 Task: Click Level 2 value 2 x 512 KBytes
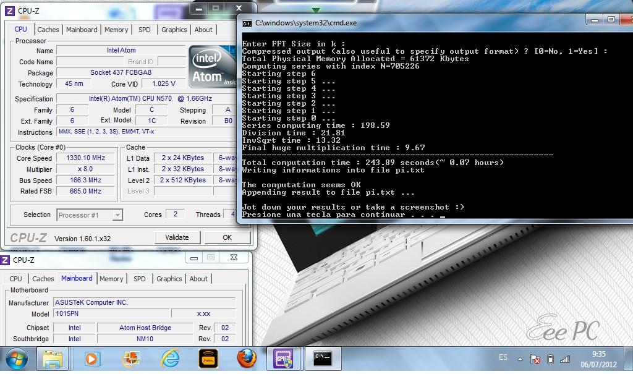183,180
